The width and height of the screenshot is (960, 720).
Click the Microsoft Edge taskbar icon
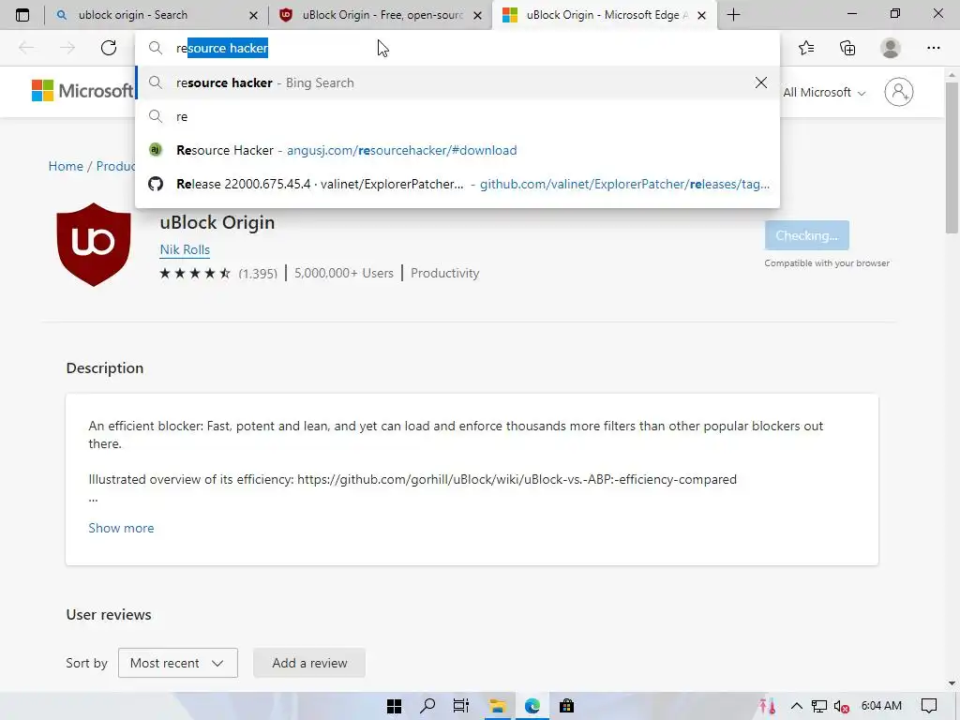coord(532,706)
